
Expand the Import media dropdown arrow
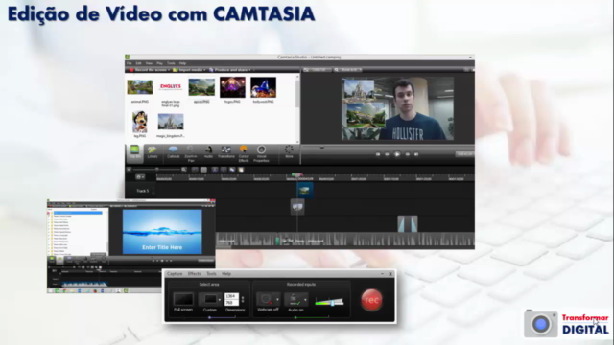[x=204, y=70]
